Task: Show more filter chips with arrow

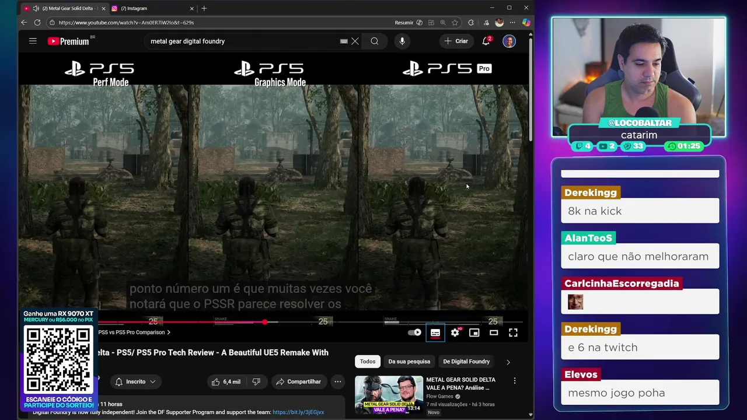Action: tap(508, 362)
